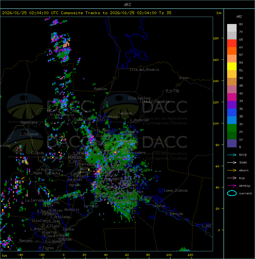Viewport: 255px width, 259px height.
Task: Click the 'C_Guido' map label
Action: coord(37,153)
